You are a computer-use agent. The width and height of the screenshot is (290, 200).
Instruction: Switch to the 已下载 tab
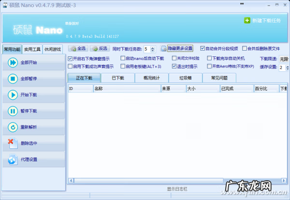point(117,78)
